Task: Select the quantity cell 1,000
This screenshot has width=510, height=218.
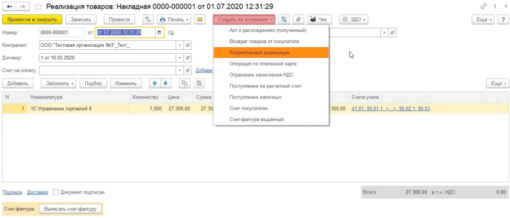Action: (147, 109)
